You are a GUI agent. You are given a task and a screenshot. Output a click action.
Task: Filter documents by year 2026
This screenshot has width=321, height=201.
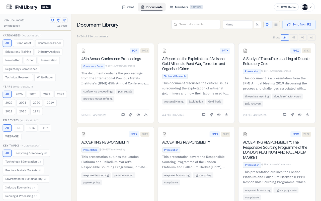[19, 94]
